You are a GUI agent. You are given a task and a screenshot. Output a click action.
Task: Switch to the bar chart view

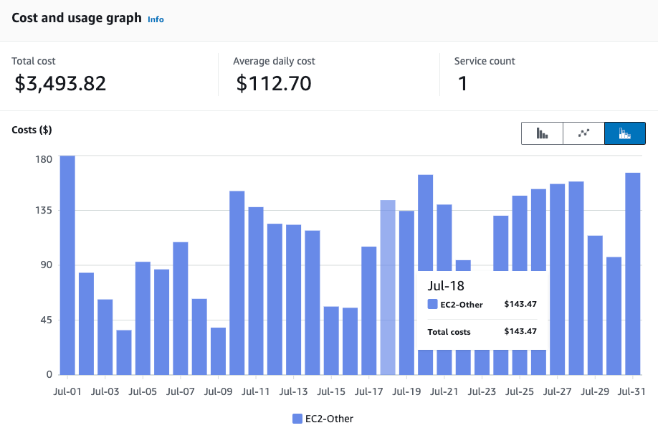[x=542, y=133]
